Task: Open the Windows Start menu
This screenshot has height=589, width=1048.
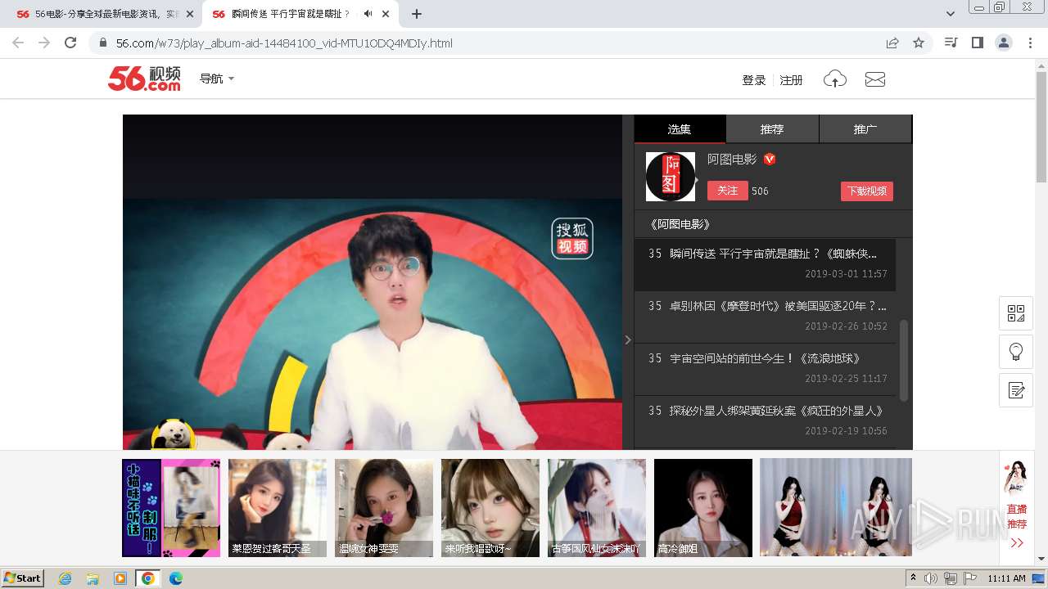Action: (x=22, y=578)
